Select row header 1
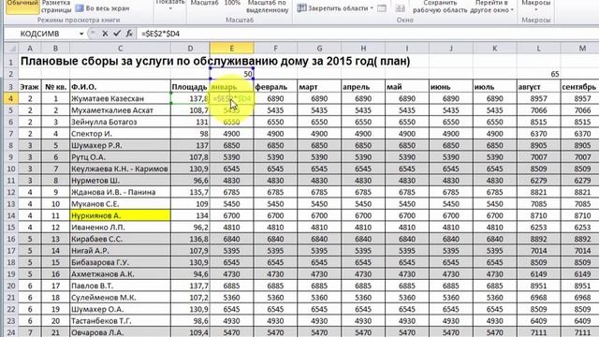The image size is (599, 337). [x=10, y=62]
